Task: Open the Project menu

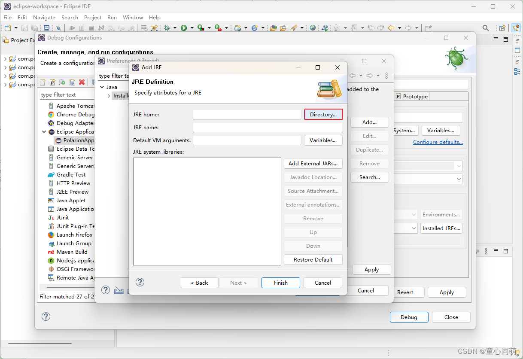Action: [93, 17]
